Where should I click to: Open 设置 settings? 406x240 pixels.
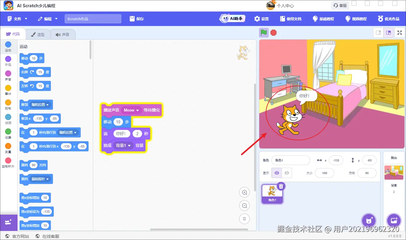point(261,19)
